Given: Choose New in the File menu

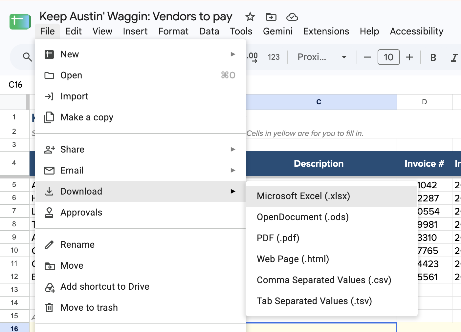Looking at the screenshot, I should 141,54.
